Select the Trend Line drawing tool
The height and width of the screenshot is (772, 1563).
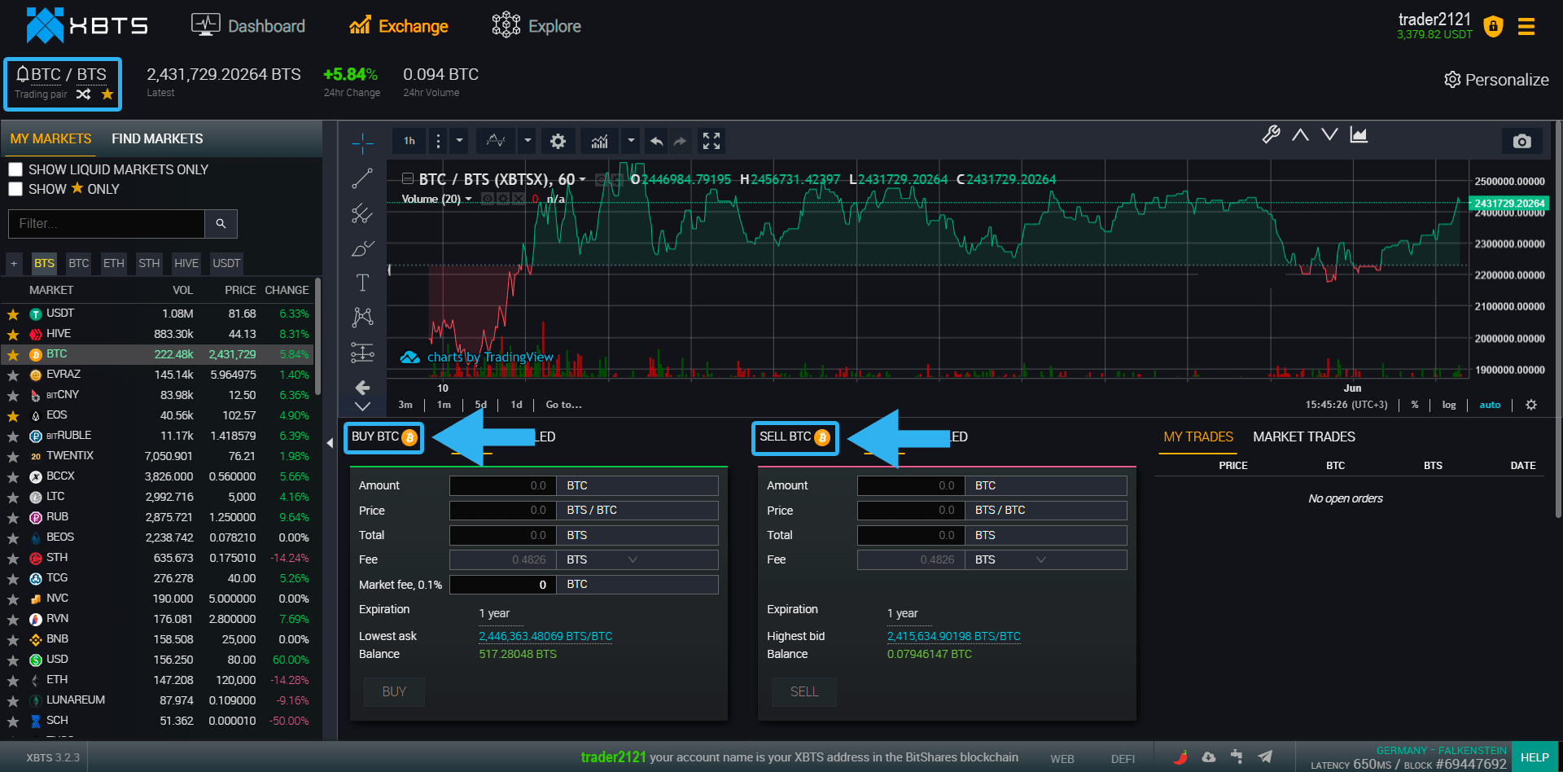362,178
